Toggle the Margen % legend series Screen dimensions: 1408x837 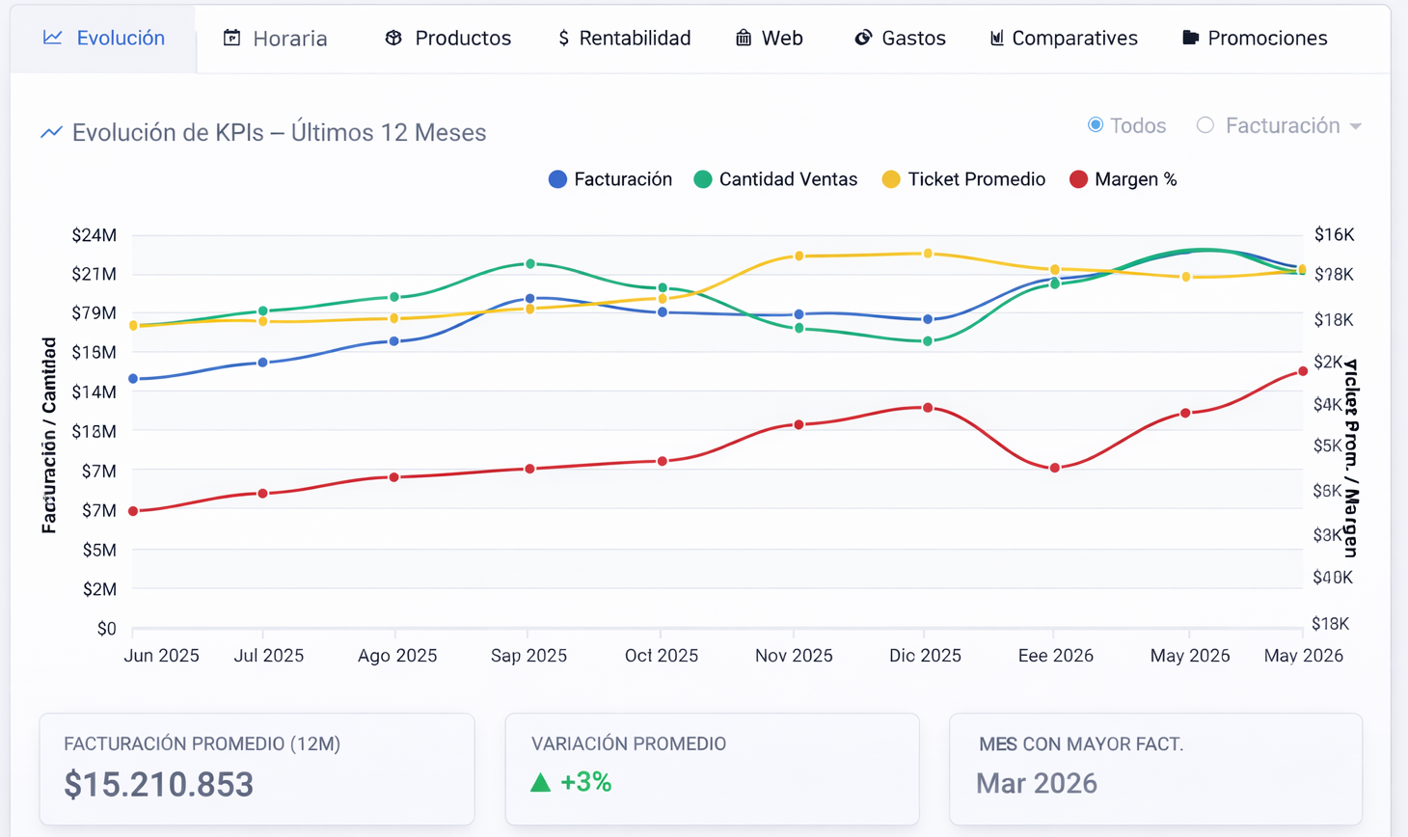[1124, 179]
